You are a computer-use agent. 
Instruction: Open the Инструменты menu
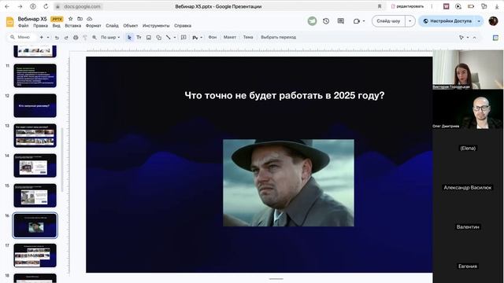[156, 26]
